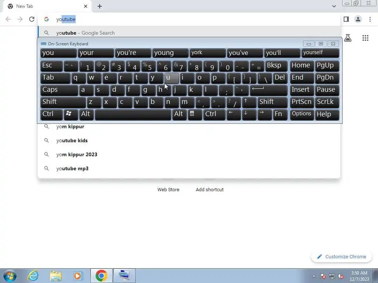Open Windows Start orb
Screen dimensions: 378x283
[x=10, y=276]
